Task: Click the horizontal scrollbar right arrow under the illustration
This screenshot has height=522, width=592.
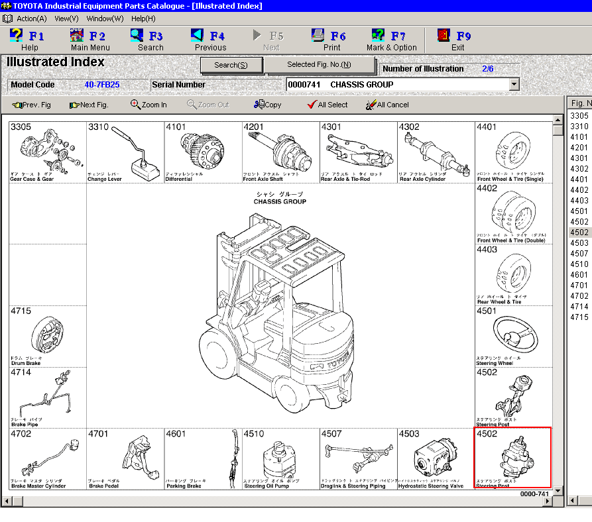Action: click(548, 501)
